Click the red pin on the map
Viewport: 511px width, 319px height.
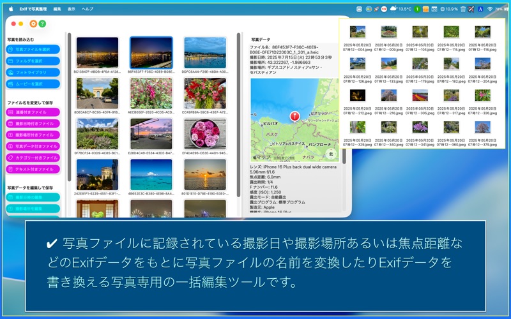pyautogui.click(x=294, y=116)
